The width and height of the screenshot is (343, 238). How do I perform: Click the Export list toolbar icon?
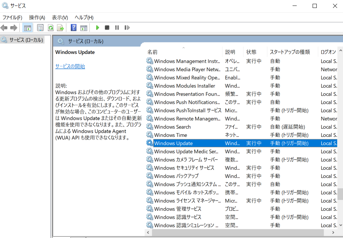60,28
